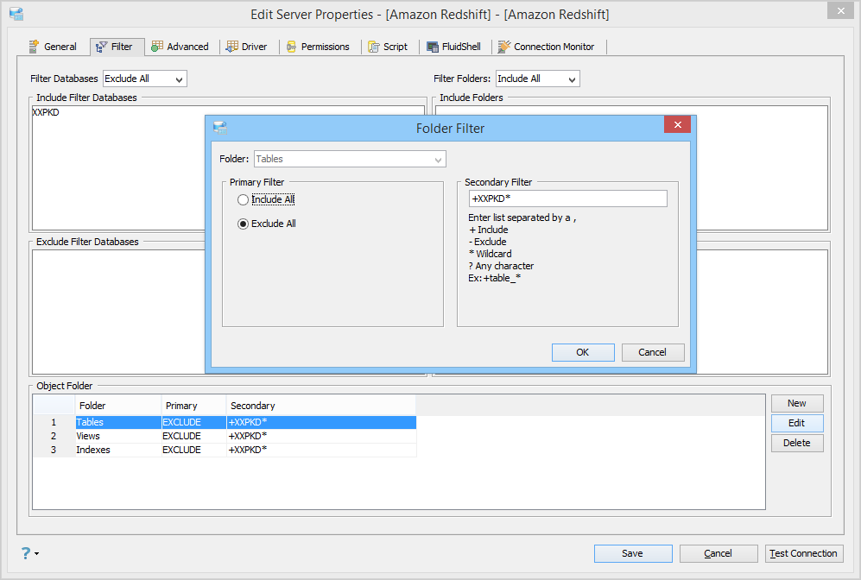Close the Folder Filter dialog
Screen dimensions: 861x580
678,124
